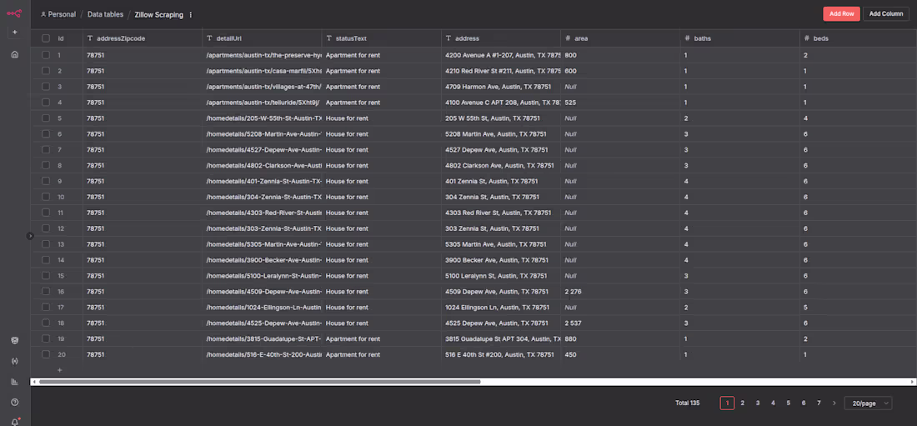Click the Add Row button
Image resolution: width=917 pixels, height=426 pixels.
[841, 14]
